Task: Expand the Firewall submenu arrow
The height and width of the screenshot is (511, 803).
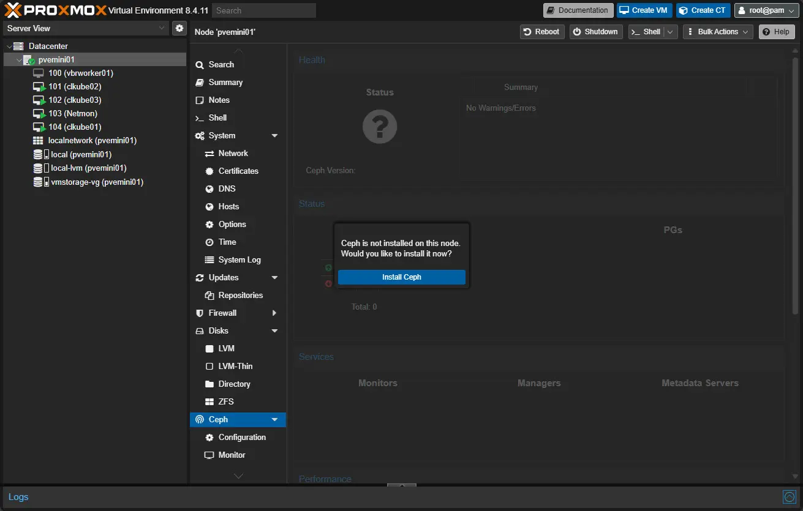Action: [x=274, y=313]
